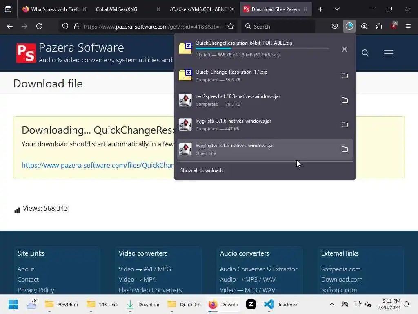Visit Softonic.com external link
Viewport: 418px width, 314px height.
[339, 290]
